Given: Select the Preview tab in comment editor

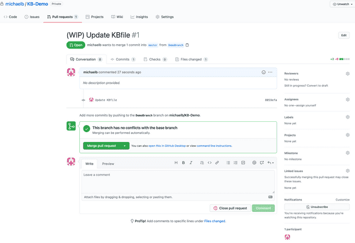Looking at the screenshot, I should click(108, 164).
